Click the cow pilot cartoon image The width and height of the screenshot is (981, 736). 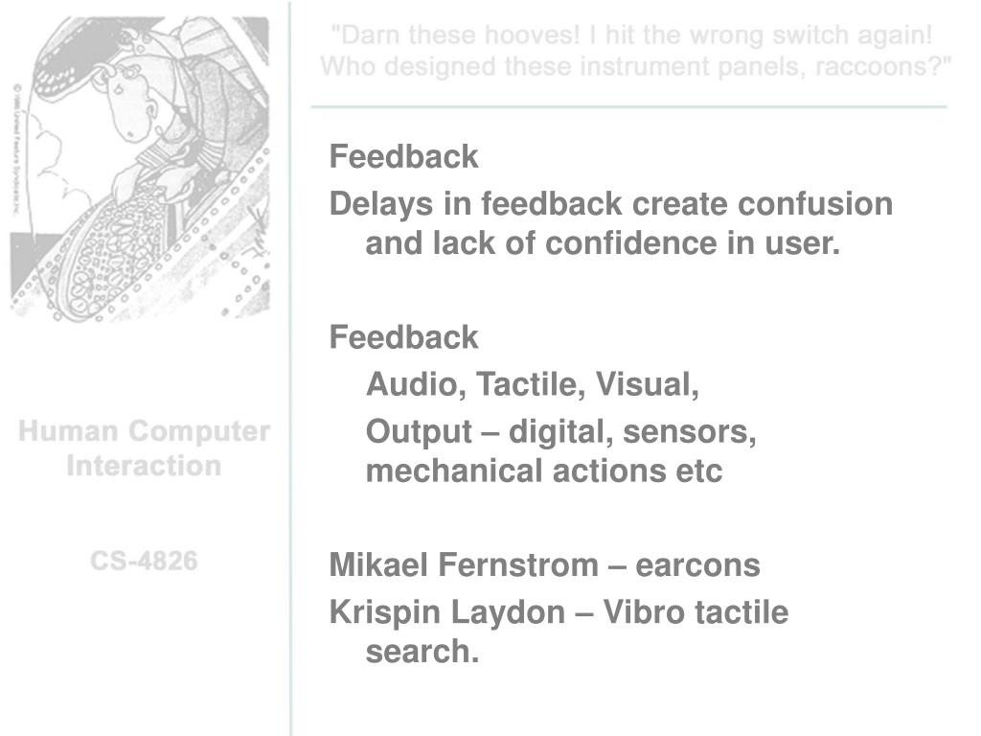(141, 168)
